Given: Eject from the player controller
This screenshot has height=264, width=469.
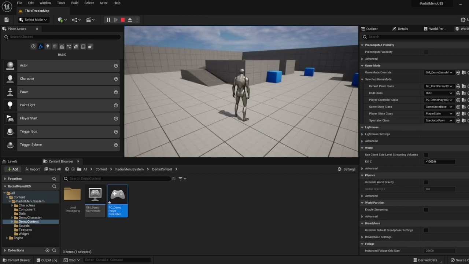Looking at the screenshot, I should (x=130, y=20).
